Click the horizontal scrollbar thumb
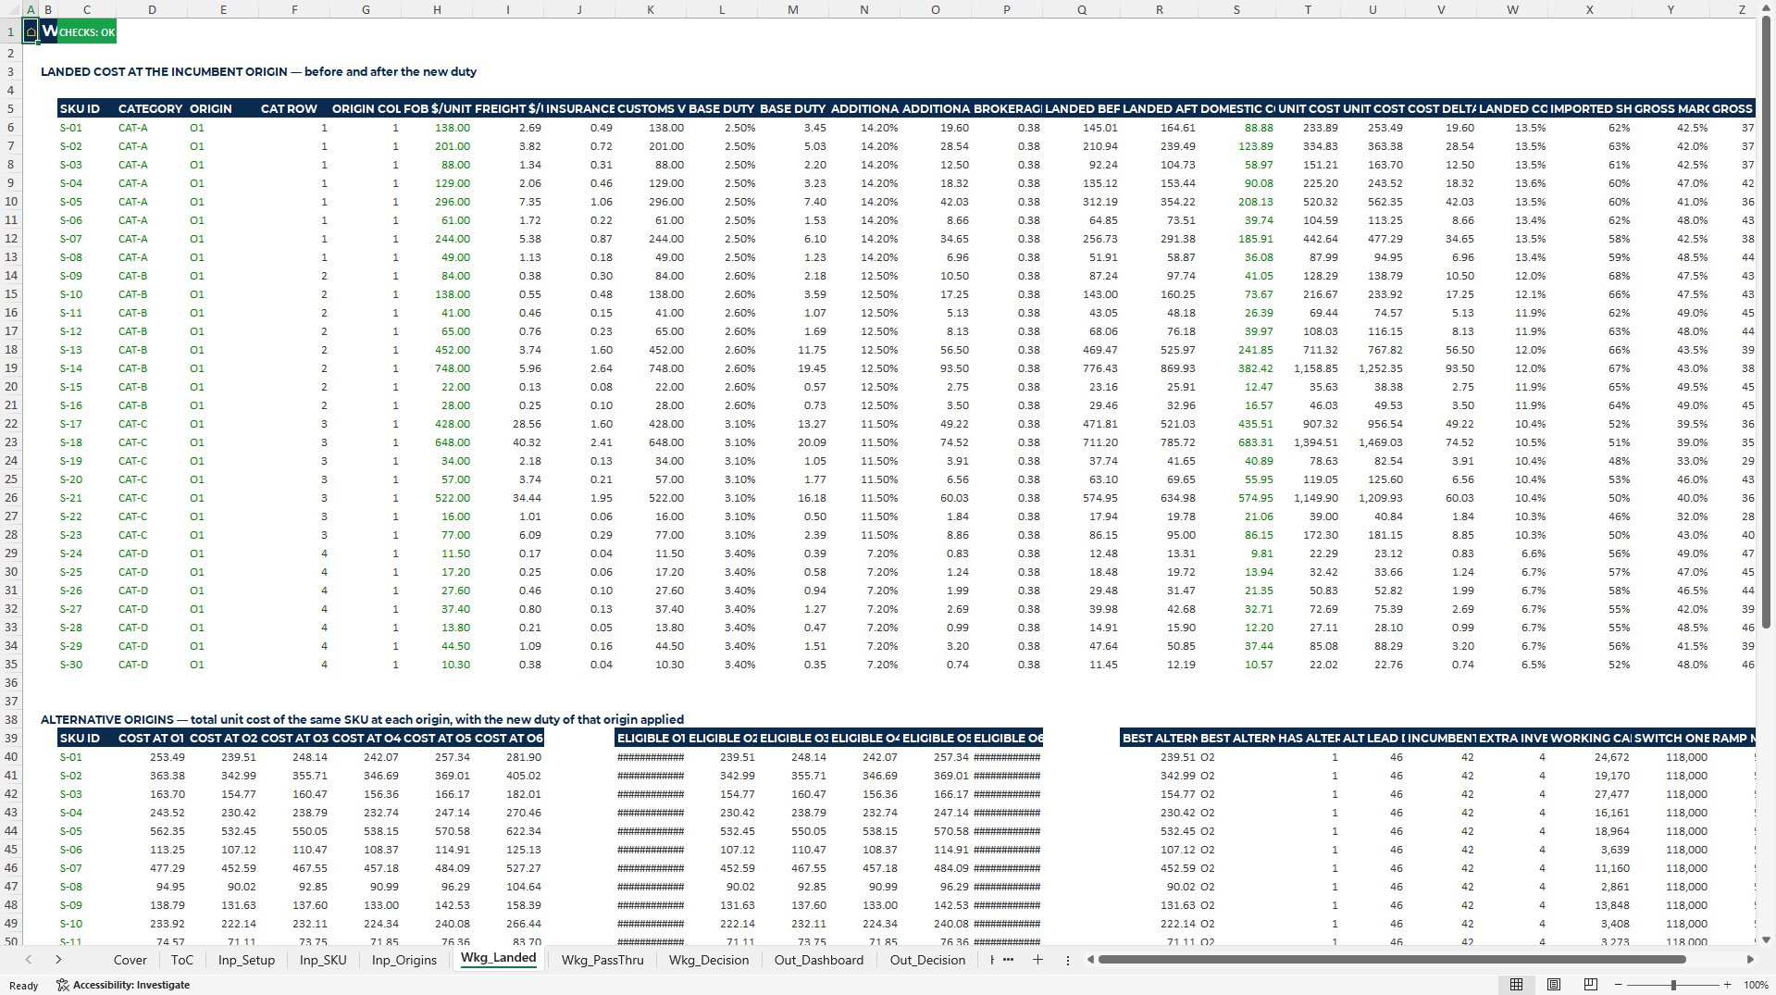 (1392, 960)
